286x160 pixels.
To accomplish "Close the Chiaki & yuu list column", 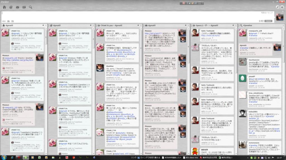I will [141, 25].
